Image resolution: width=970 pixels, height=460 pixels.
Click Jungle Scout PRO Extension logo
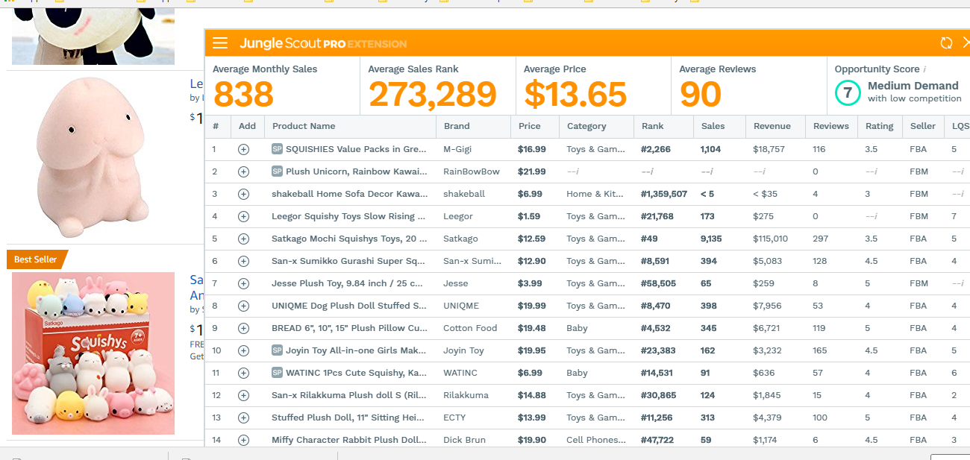(323, 43)
